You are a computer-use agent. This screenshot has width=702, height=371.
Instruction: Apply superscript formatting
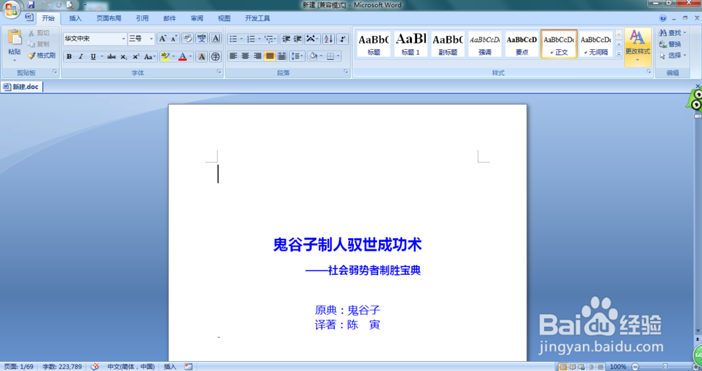(135, 57)
